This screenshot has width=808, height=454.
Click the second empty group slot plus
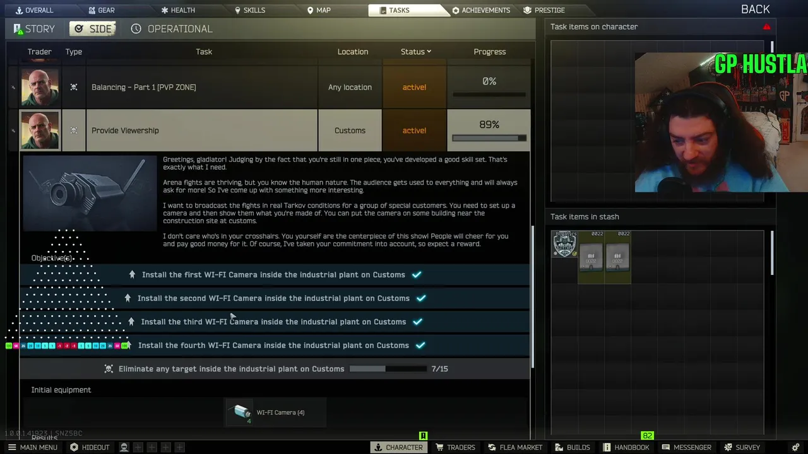coord(152,447)
